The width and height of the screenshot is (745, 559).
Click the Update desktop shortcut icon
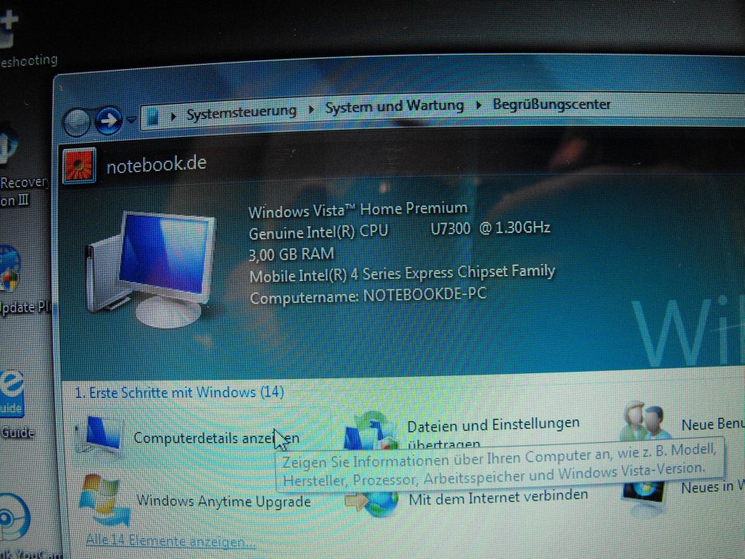(x=10, y=268)
